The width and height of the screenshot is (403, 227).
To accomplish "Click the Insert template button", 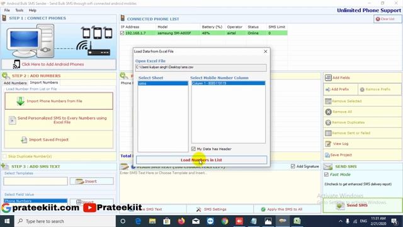I will [91, 181].
